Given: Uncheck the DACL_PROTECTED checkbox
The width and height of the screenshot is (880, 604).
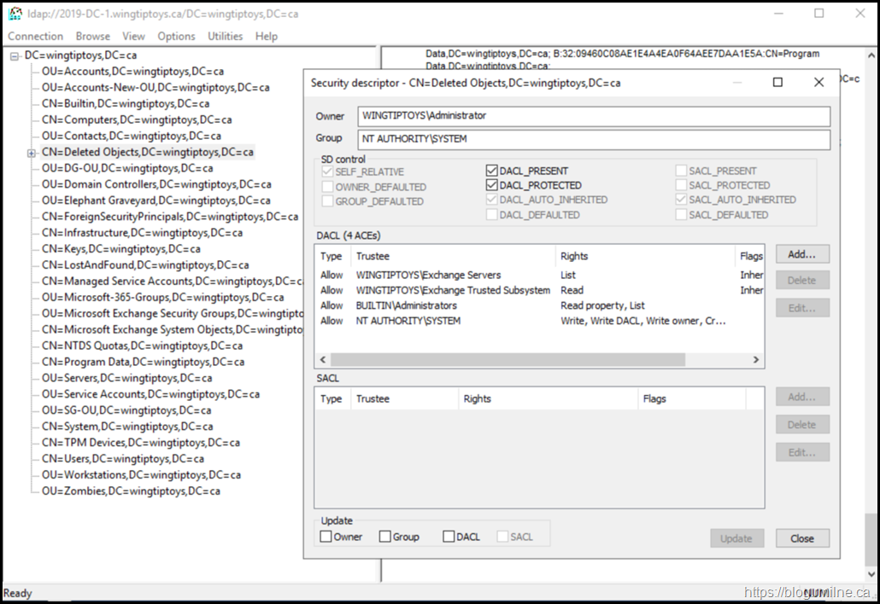Looking at the screenshot, I should click(x=492, y=185).
